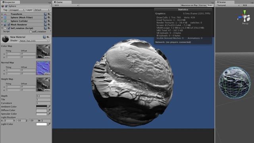
Task: Click the Light Position Y field
Action: 21,121
